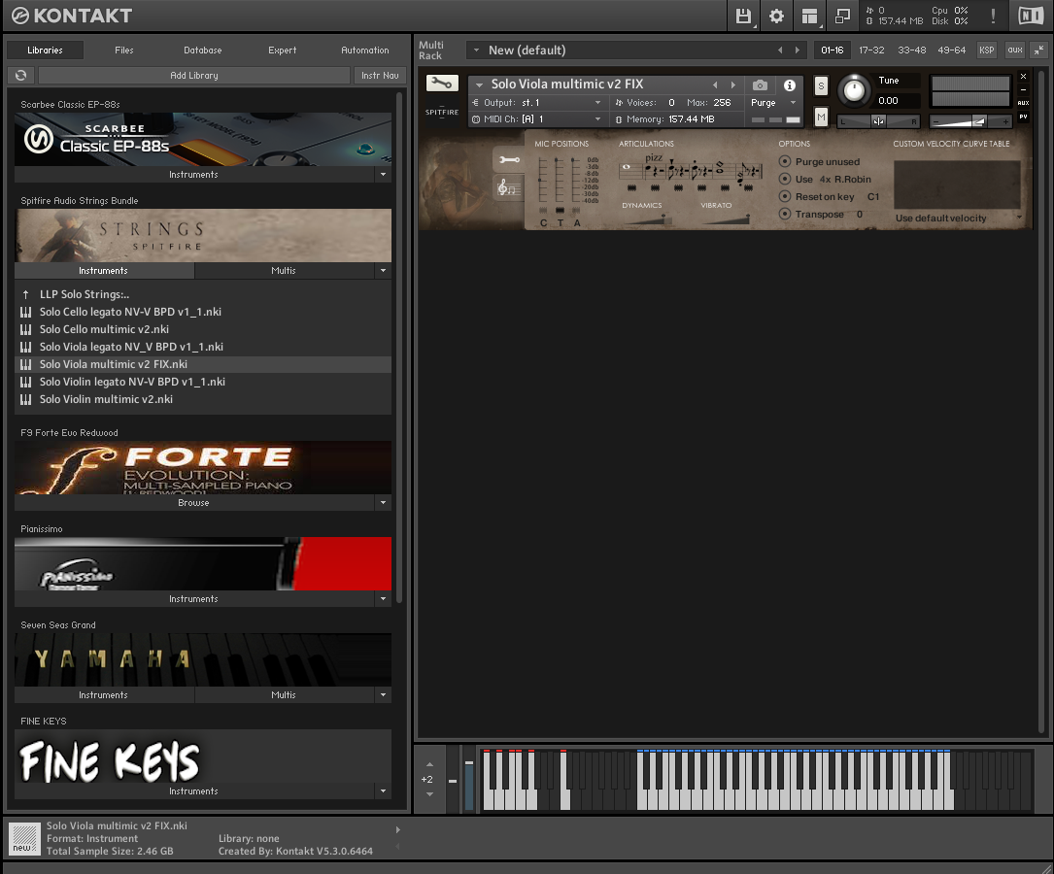Open FINE KEYS library dropdown arrow

383,790
